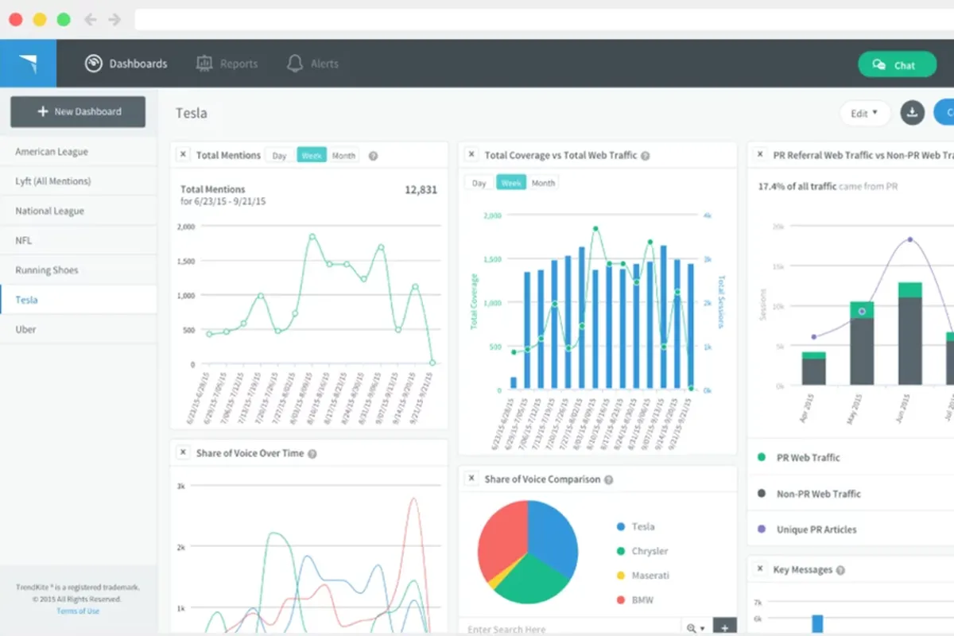Show help for Share of Voice Comparison
Image resolution: width=954 pixels, height=636 pixels.
(608, 480)
